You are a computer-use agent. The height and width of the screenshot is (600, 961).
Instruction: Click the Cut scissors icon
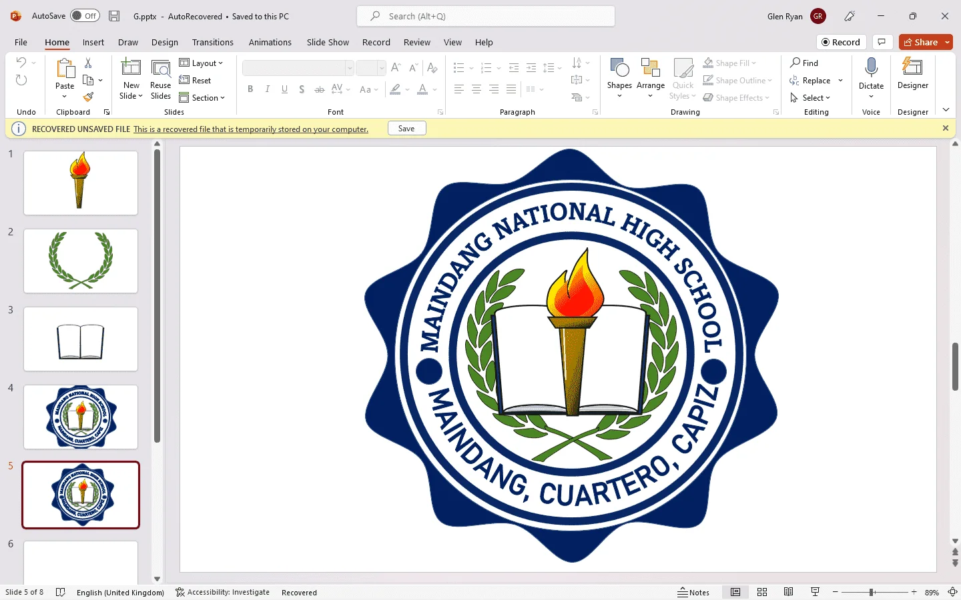click(88, 63)
